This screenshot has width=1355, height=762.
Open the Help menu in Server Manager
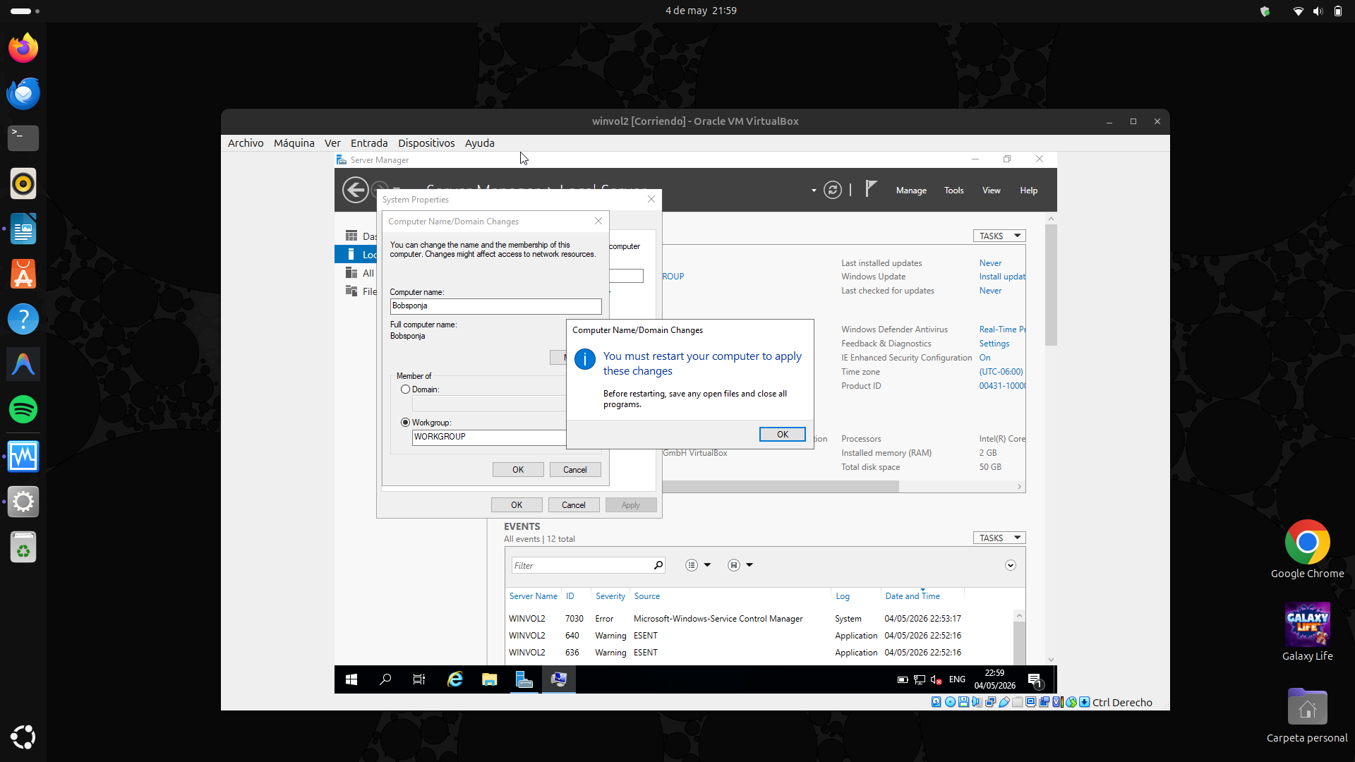pyautogui.click(x=1029, y=190)
